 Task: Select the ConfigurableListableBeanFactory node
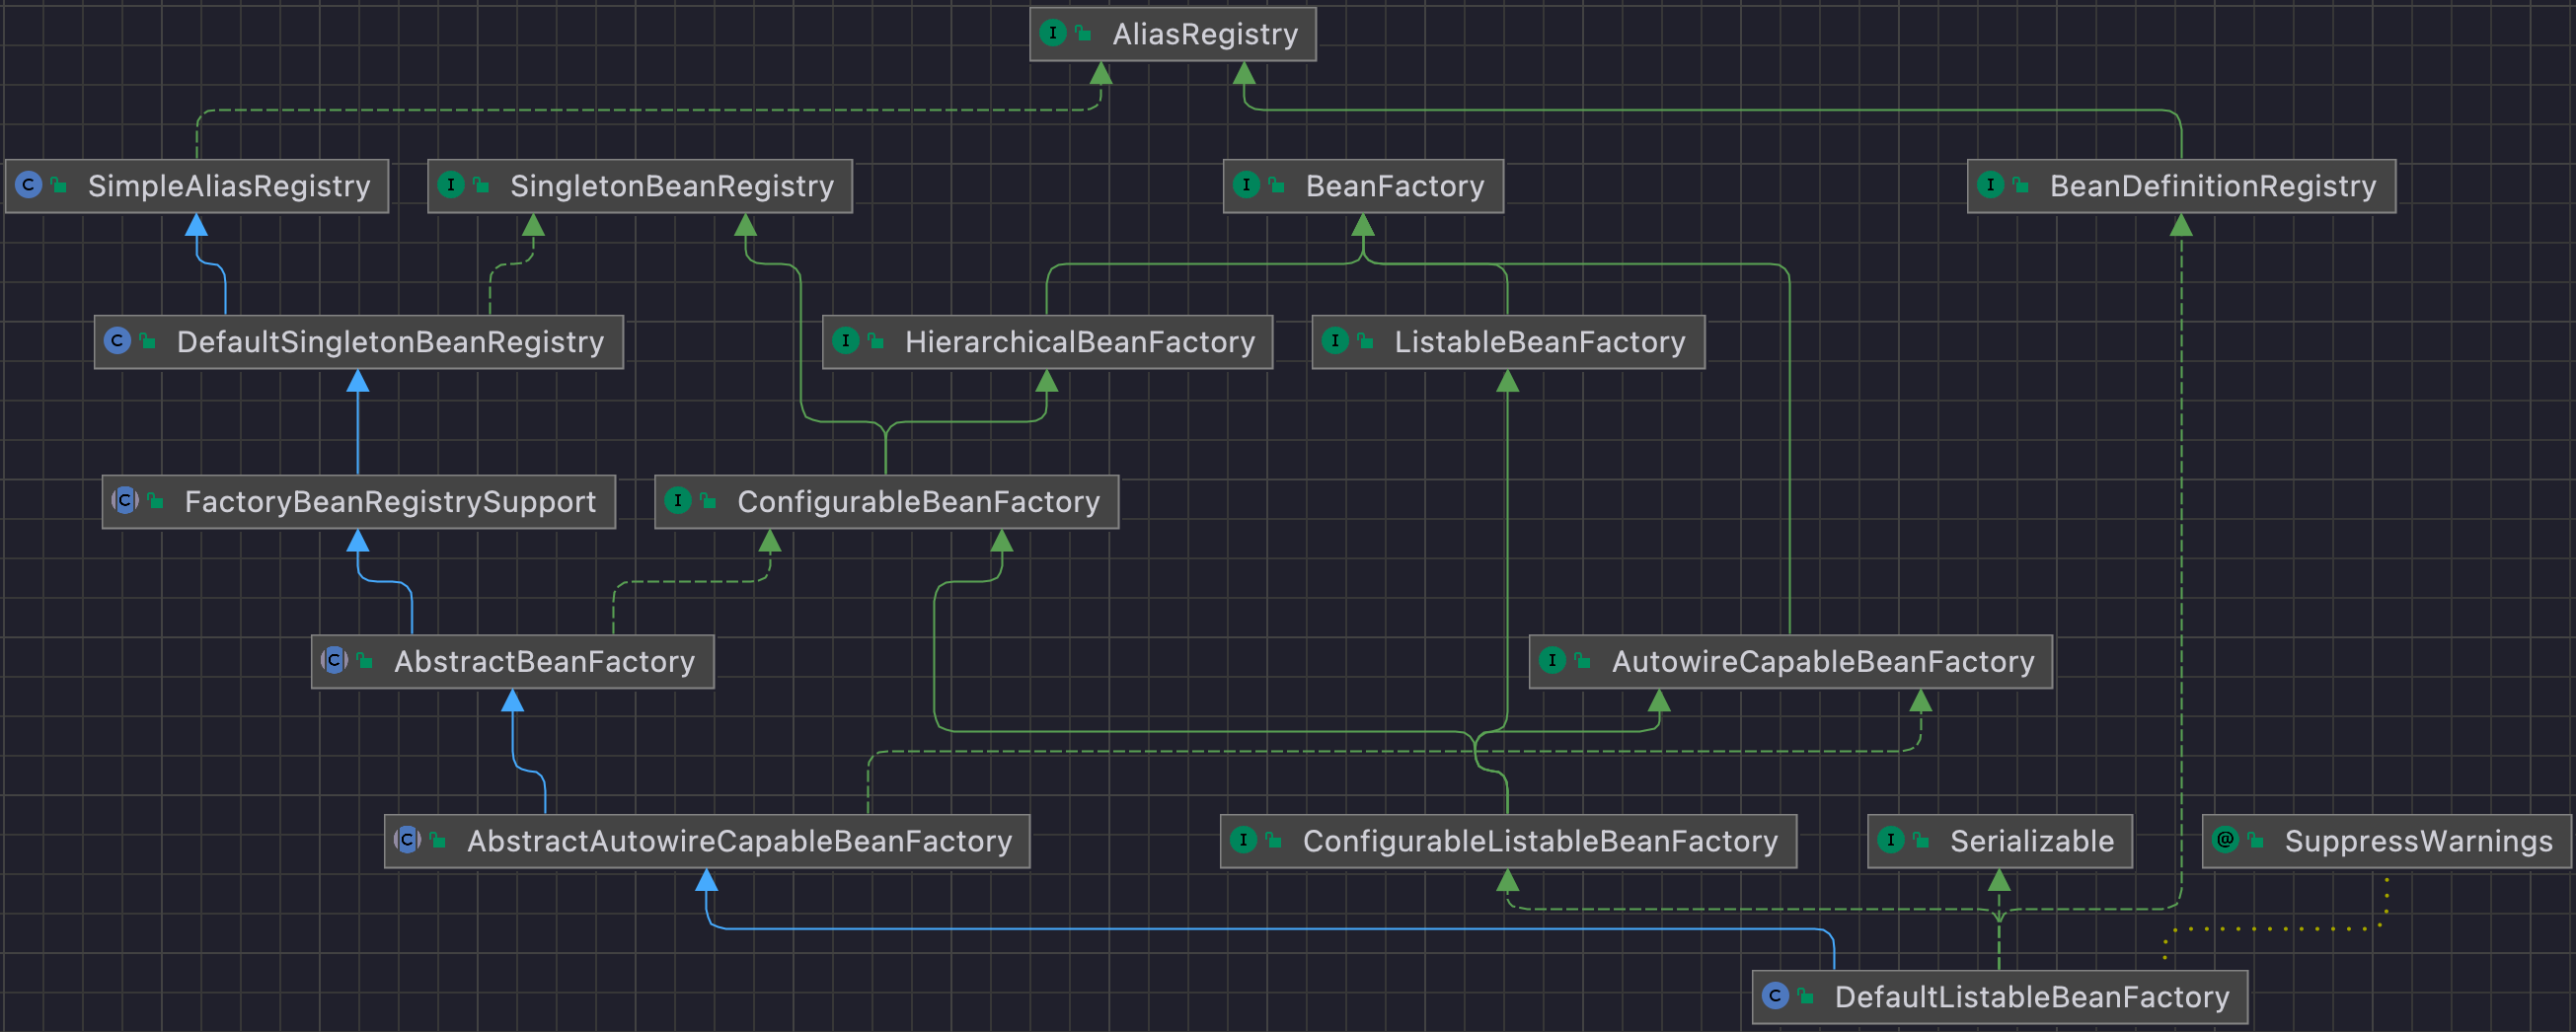[1509, 842]
